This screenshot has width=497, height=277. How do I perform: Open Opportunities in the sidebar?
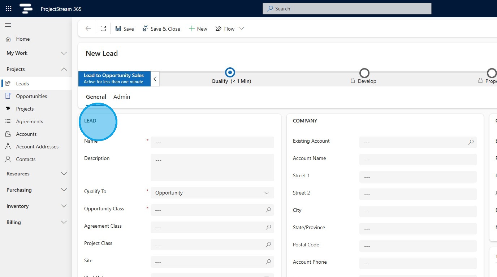point(31,96)
